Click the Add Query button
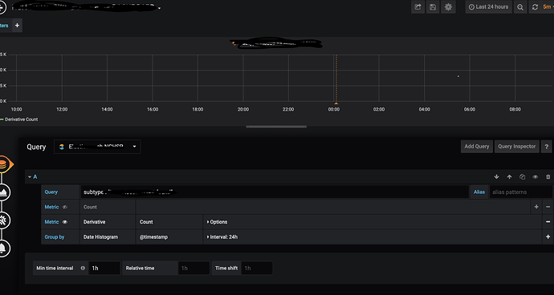The height and width of the screenshot is (295, 554). coord(477,147)
